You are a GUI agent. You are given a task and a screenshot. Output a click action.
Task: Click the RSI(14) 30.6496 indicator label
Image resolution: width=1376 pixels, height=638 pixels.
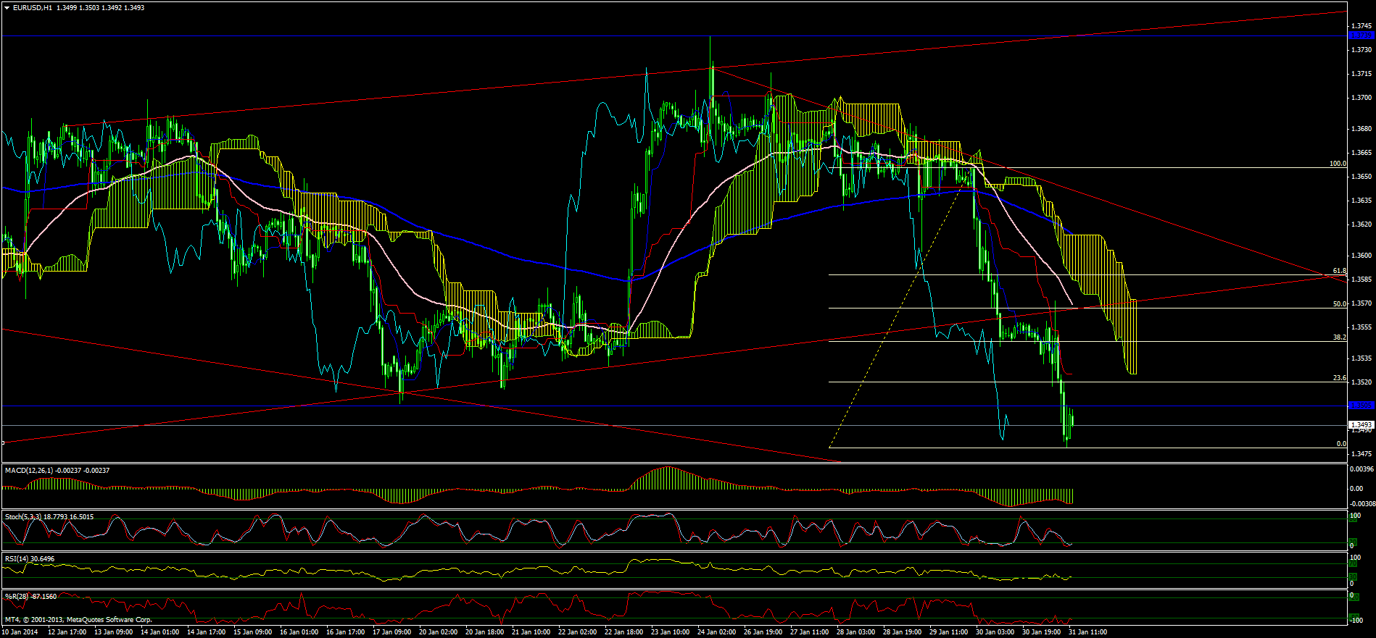30,559
